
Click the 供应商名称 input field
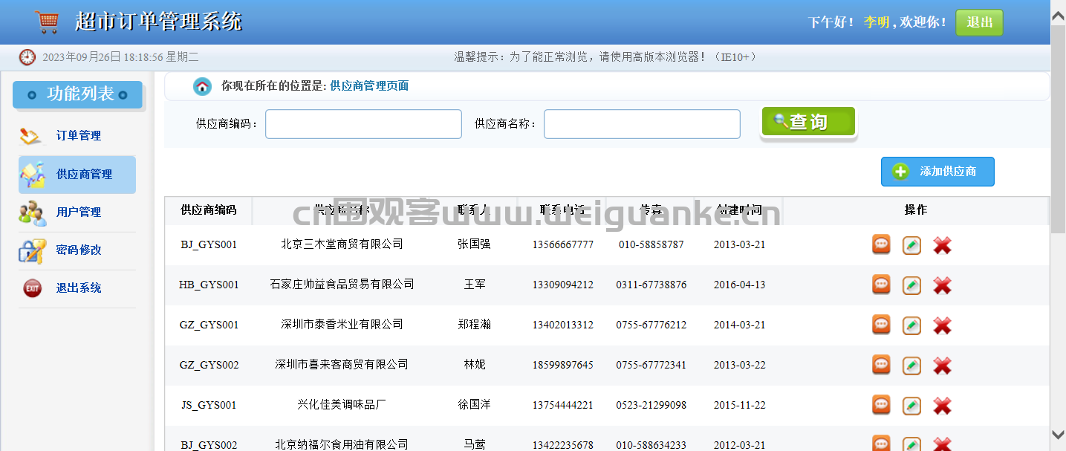click(x=642, y=124)
